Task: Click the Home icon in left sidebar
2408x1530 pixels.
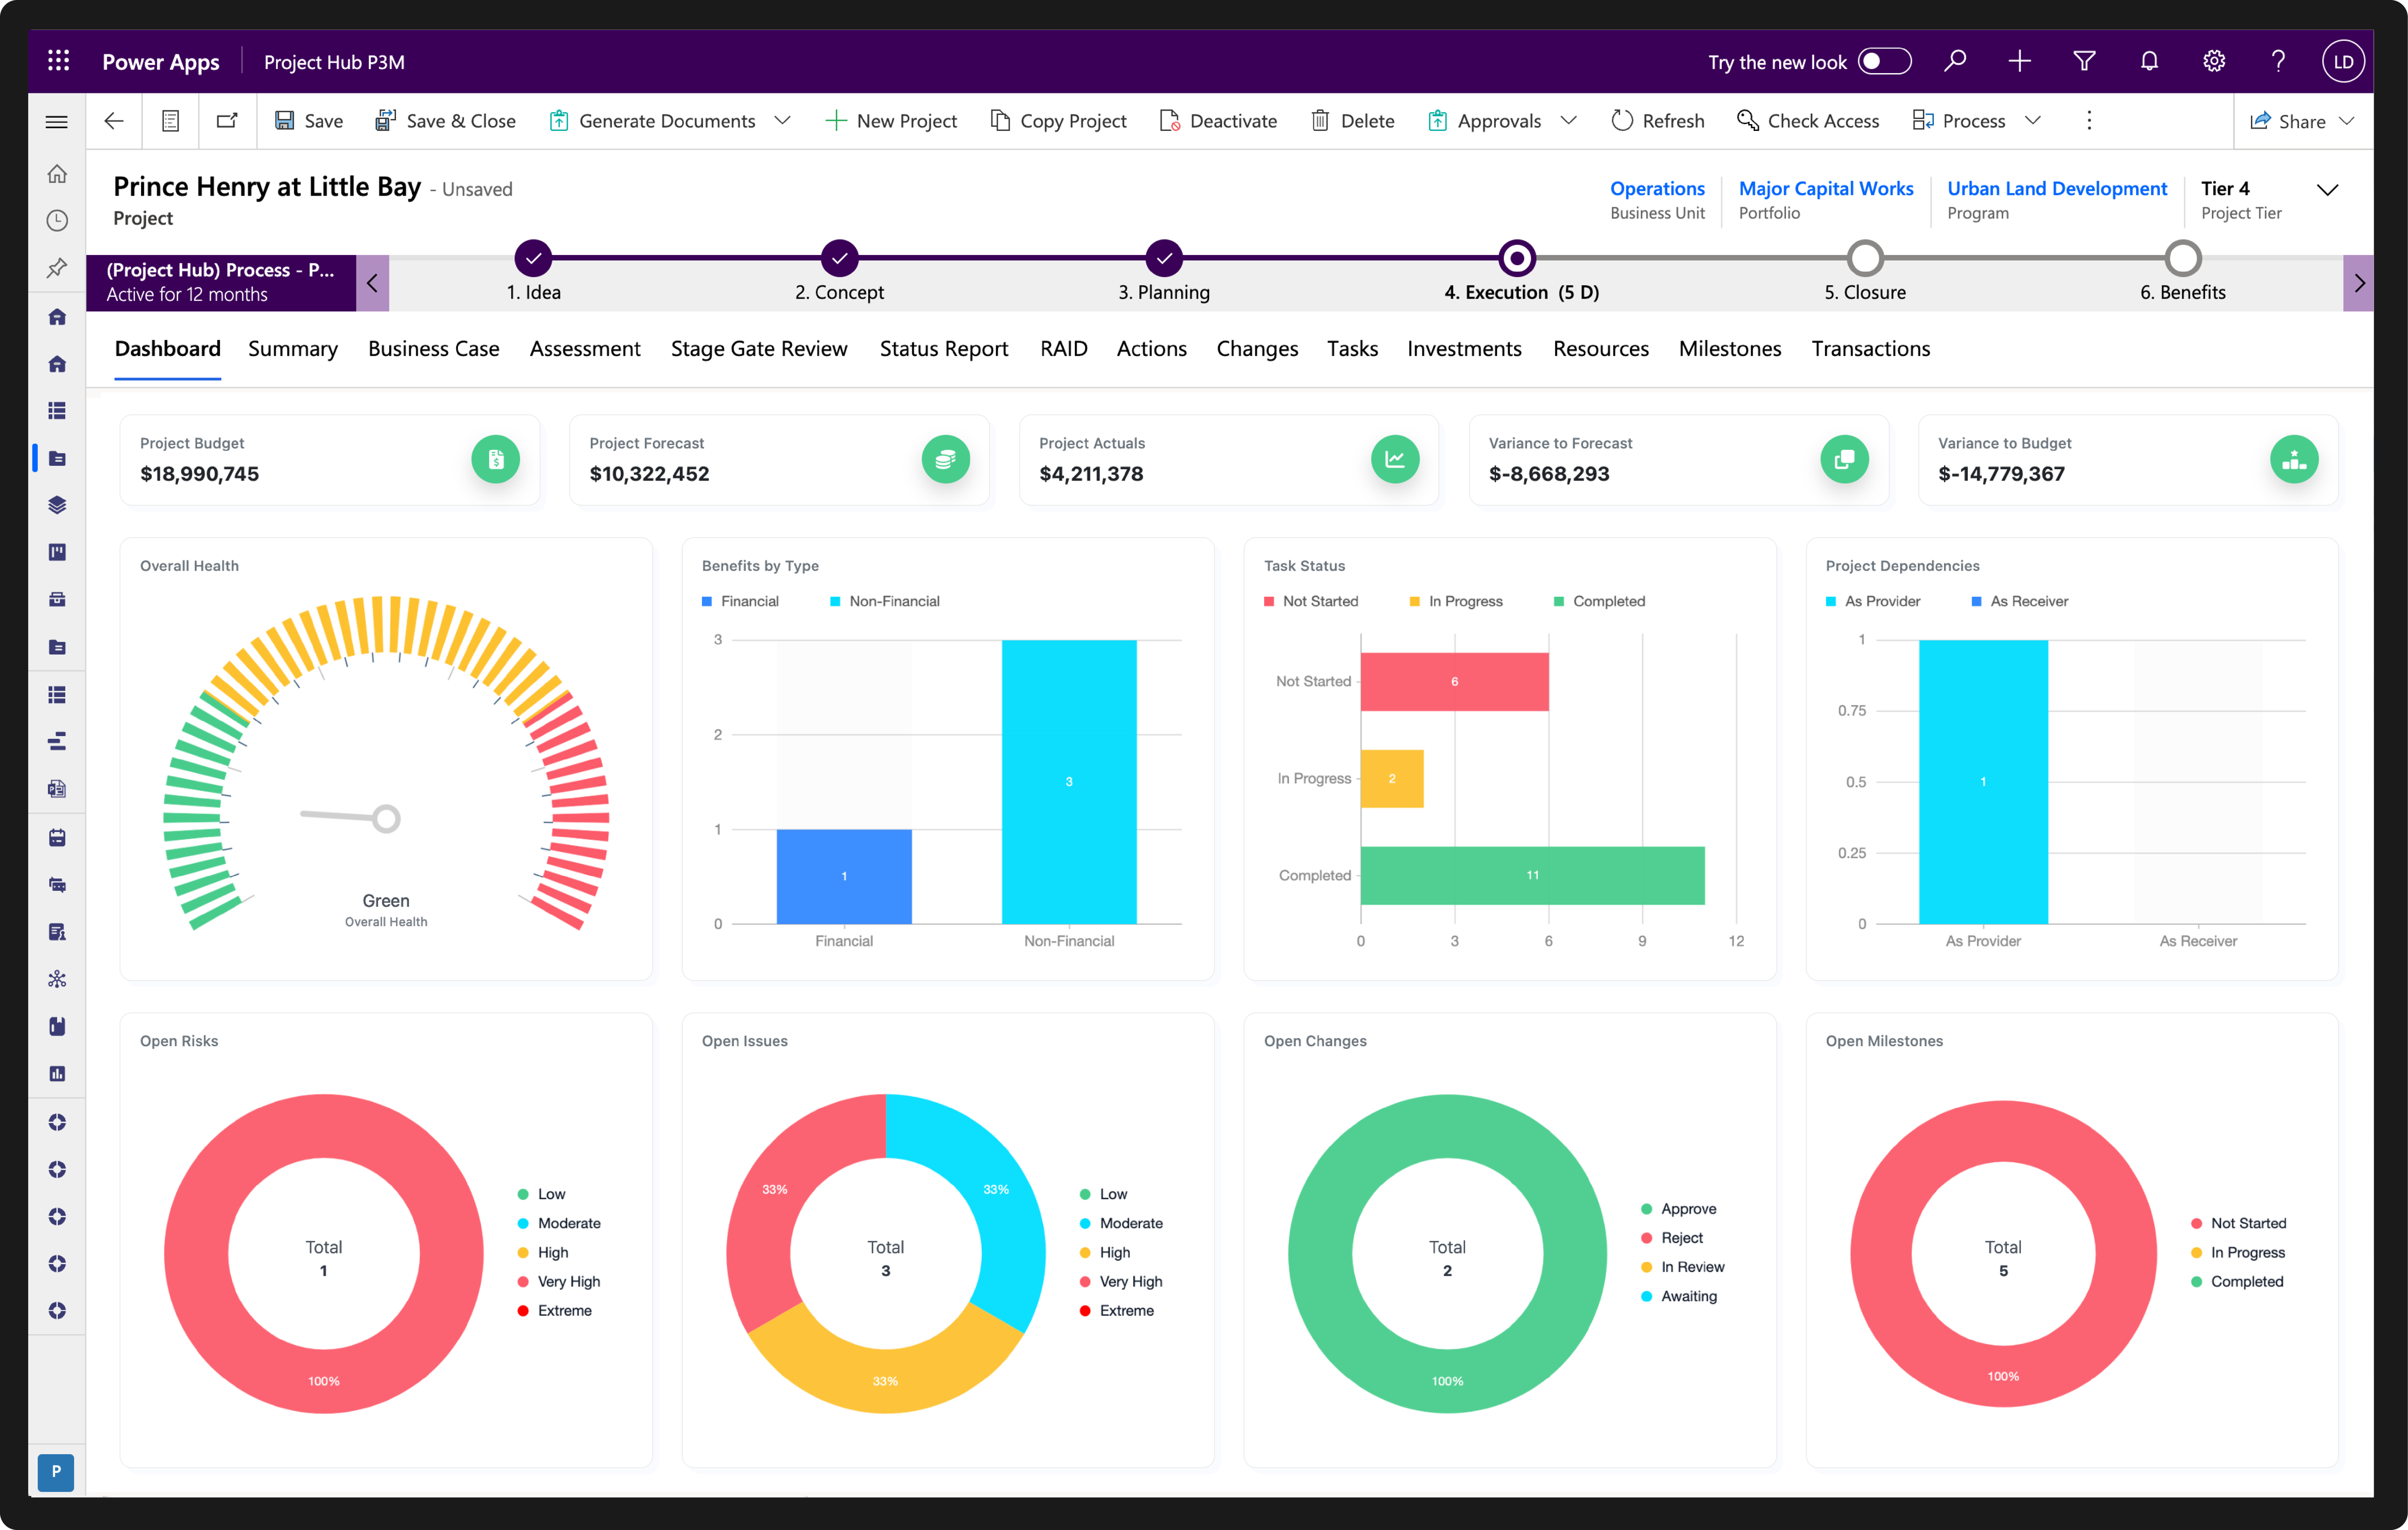Action: pos(57,174)
